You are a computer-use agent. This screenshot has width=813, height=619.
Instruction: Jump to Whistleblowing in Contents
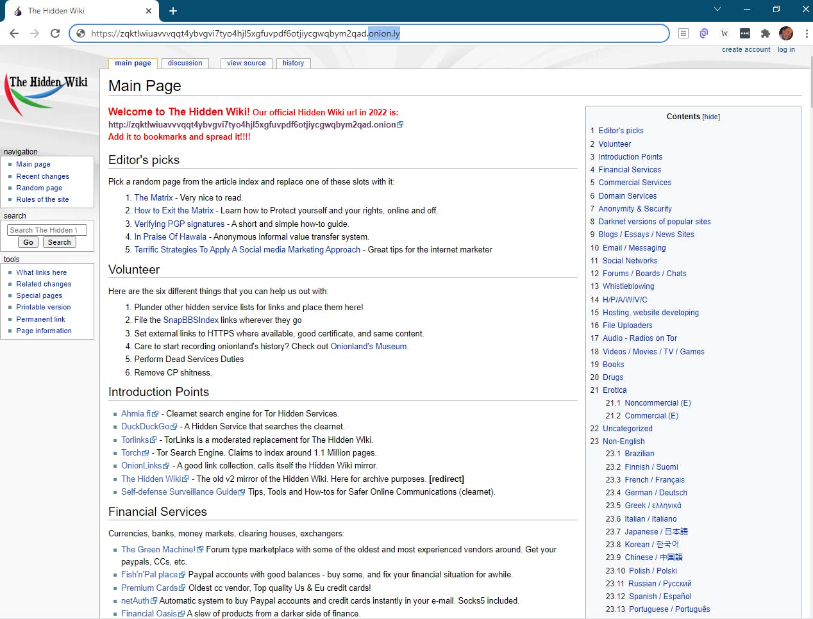628,286
